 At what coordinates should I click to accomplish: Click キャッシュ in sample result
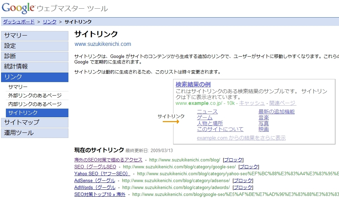coord(252,103)
